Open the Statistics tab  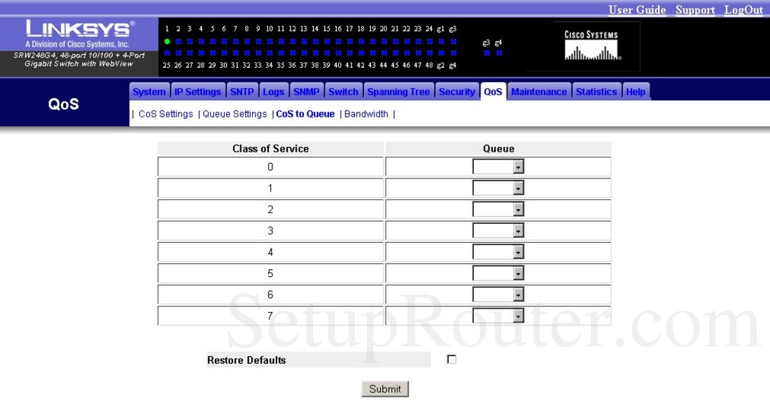coord(596,91)
